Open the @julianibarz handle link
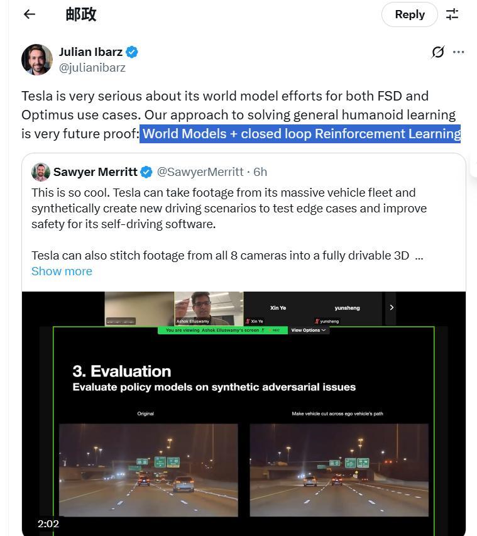Image resolution: width=477 pixels, height=536 pixels. [x=92, y=68]
